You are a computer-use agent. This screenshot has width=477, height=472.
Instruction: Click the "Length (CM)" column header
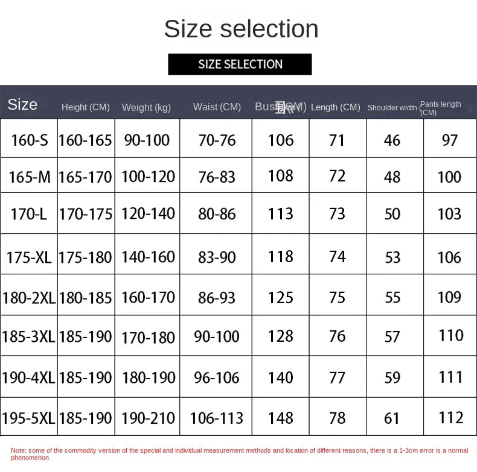(x=335, y=107)
